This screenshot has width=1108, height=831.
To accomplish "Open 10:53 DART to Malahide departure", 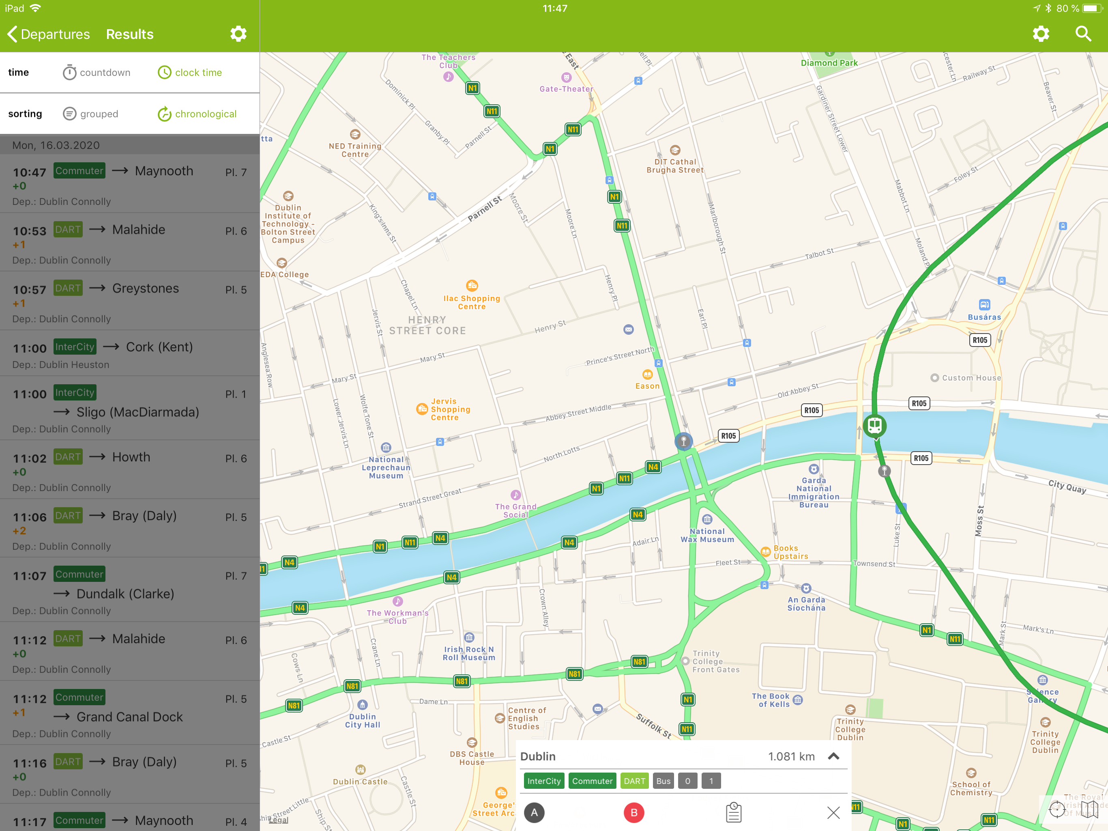I will tap(130, 242).
